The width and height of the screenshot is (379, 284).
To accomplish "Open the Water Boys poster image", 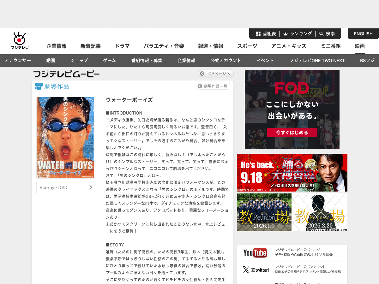I will click(65, 138).
